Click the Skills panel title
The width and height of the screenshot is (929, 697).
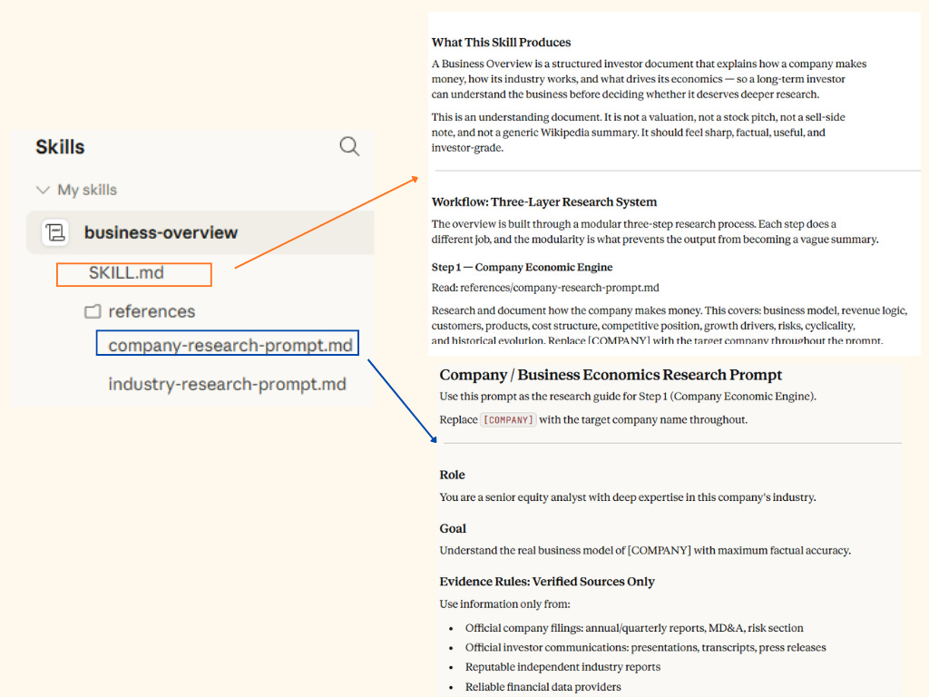(60, 147)
